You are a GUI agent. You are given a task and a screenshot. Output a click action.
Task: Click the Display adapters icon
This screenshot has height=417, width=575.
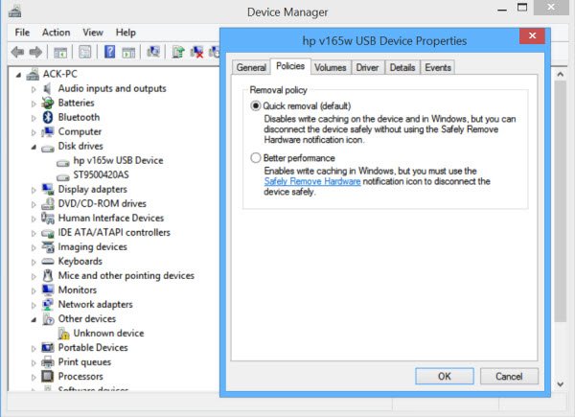(48, 189)
